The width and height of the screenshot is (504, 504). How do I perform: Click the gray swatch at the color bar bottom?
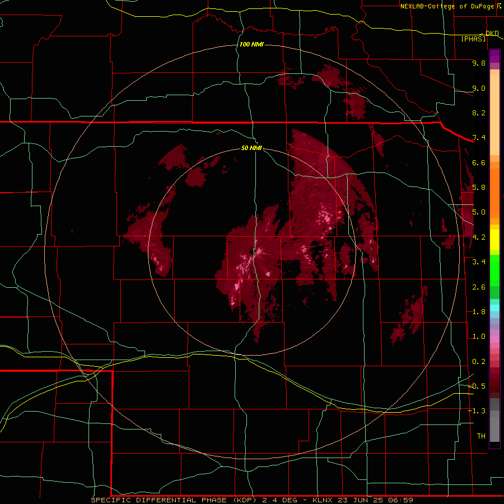pyautogui.click(x=494, y=429)
